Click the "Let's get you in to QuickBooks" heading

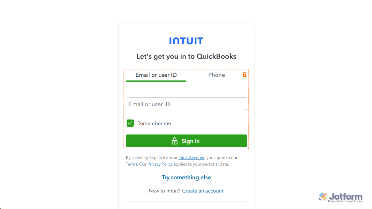[x=186, y=56]
